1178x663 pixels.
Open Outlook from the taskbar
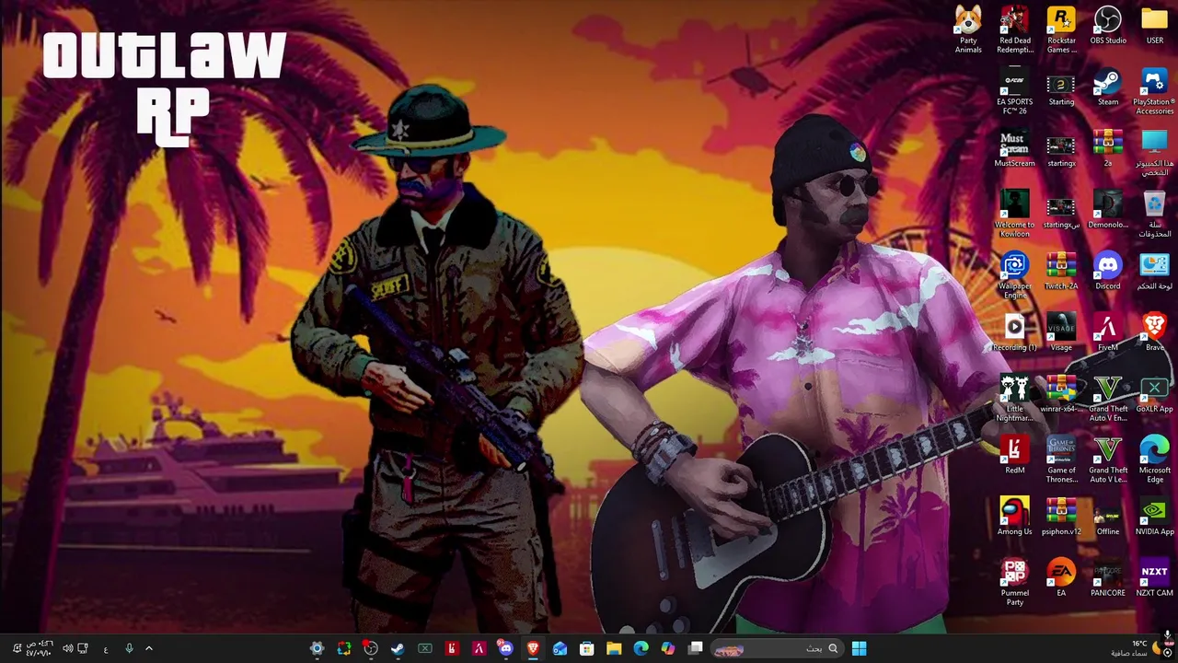click(x=560, y=648)
